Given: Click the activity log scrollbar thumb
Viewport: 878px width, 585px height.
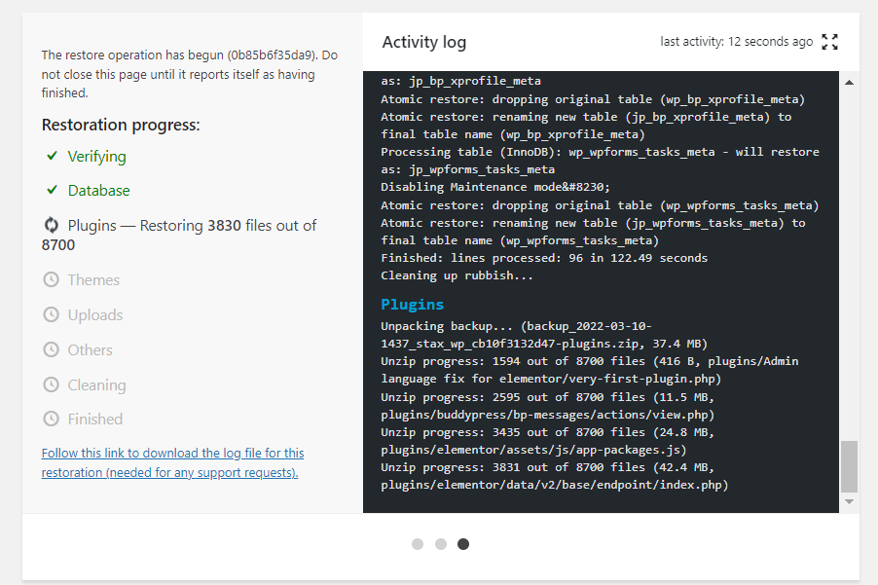Looking at the screenshot, I should (849, 466).
